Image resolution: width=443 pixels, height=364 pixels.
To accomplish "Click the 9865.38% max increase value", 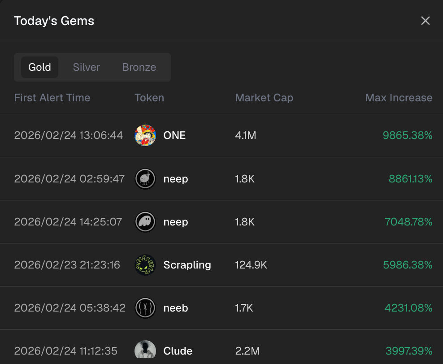I will coord(408,135).
